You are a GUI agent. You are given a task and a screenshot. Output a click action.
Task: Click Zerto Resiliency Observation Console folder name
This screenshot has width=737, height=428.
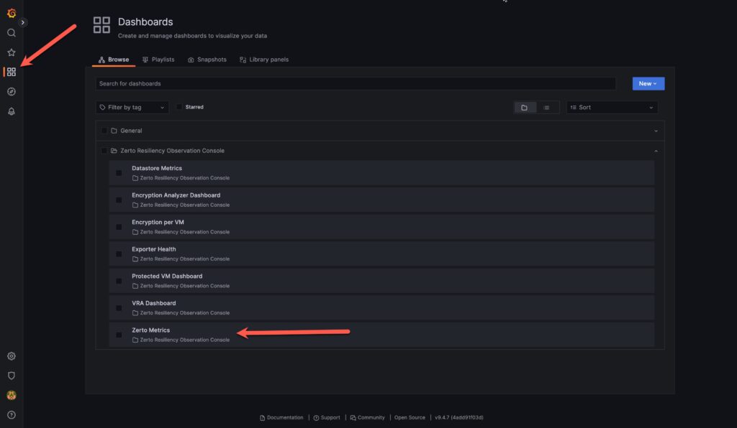pos(172,151)
